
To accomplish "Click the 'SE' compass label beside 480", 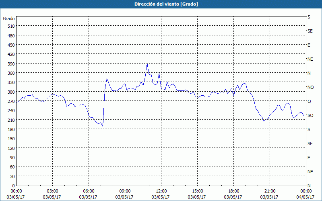I will (310, 31).
